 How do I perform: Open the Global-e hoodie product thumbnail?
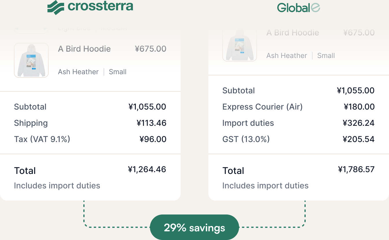coord(240,45)
